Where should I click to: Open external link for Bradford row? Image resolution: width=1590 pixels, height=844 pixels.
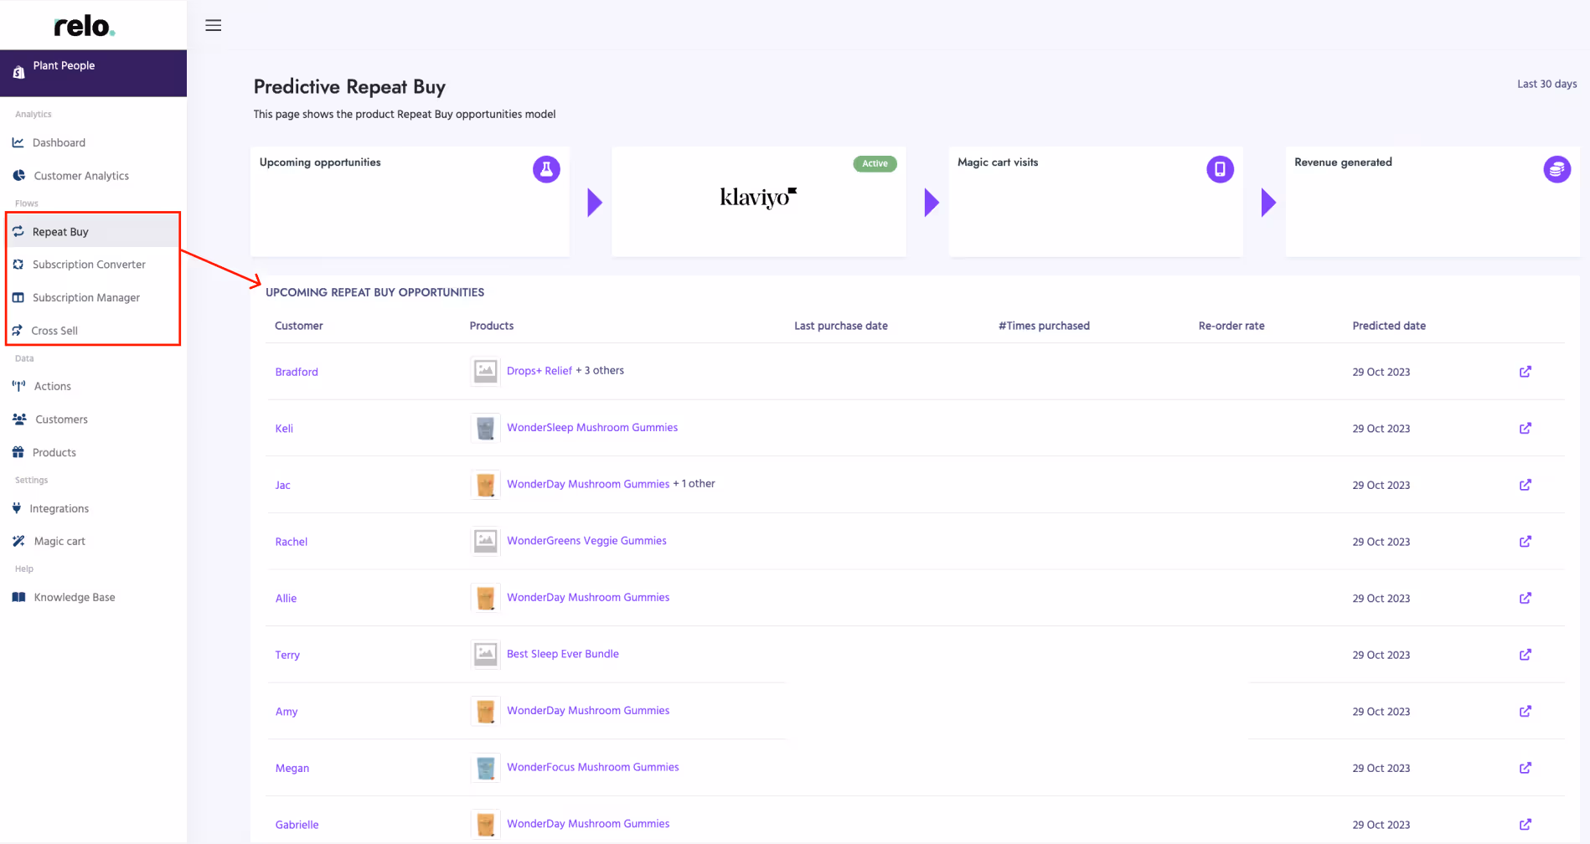1525,372
